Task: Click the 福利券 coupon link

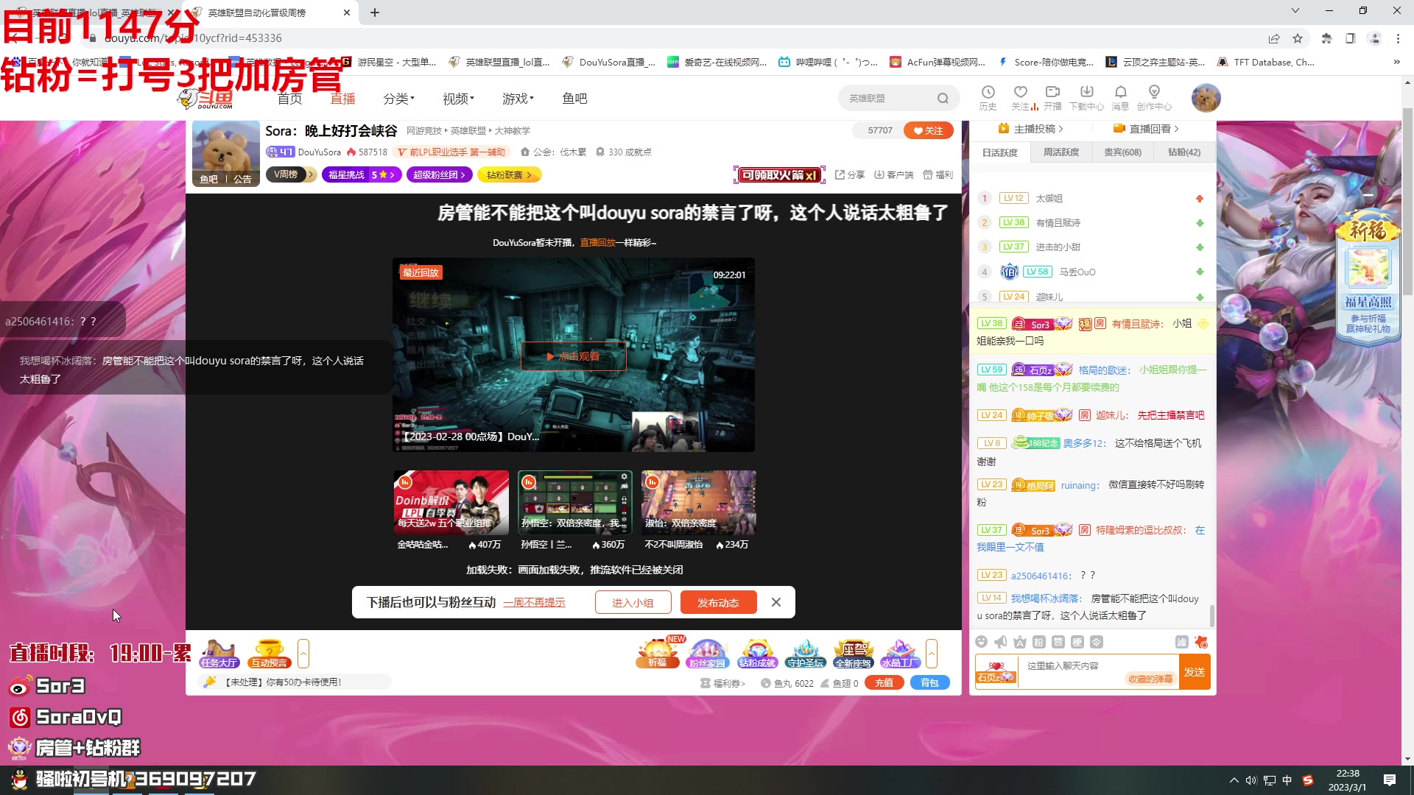Action: pos(722,682)
